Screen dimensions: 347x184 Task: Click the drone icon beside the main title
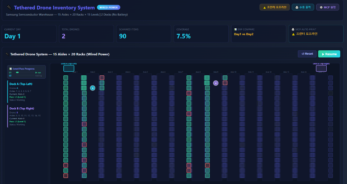tap(9, 7)
